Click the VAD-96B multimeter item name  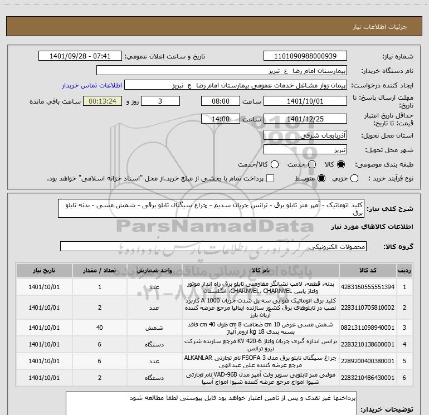pos(261,378)
